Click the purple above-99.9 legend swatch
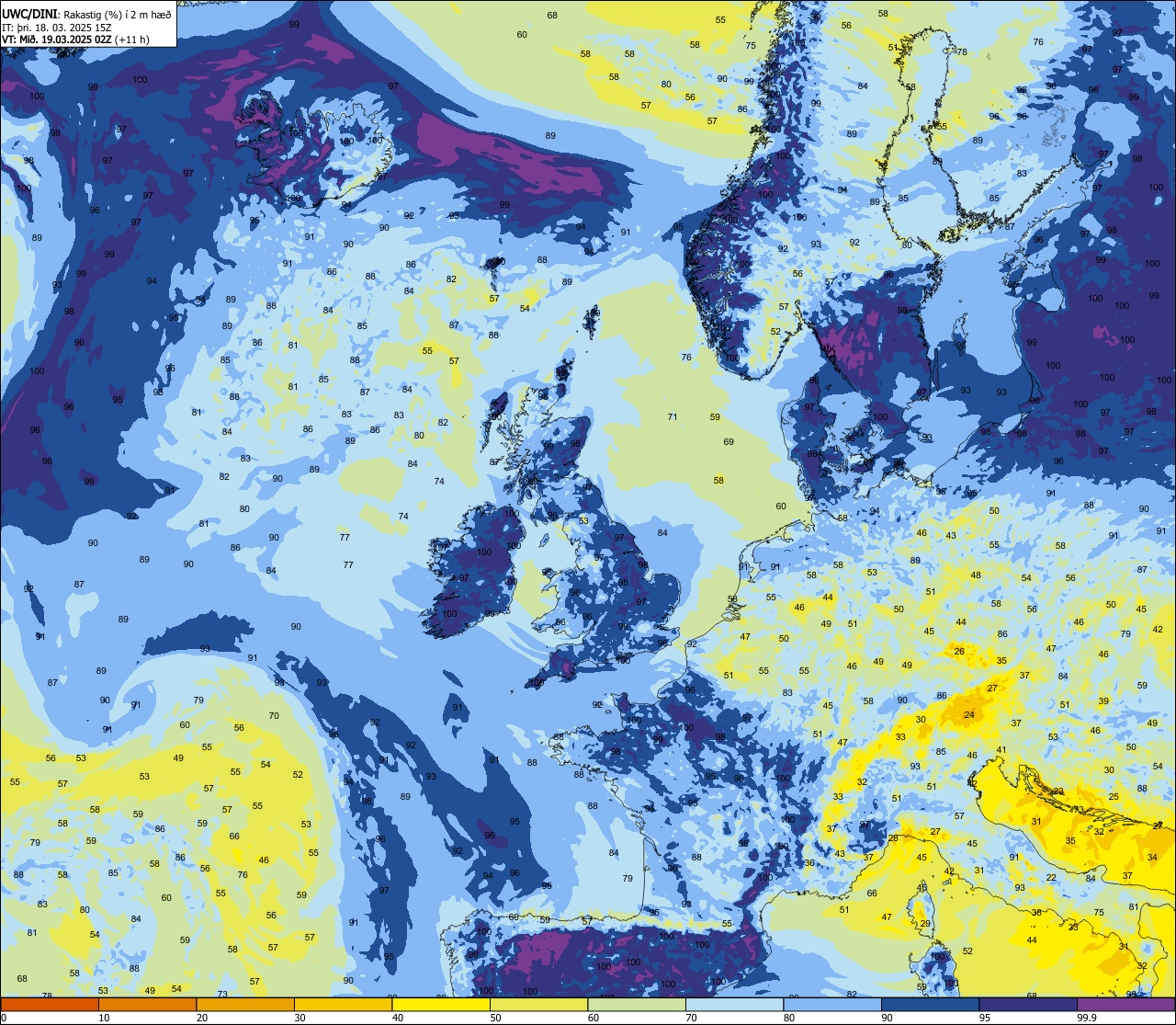The width and height of the screenshot is (1176, 1025). [1125, 1005]
